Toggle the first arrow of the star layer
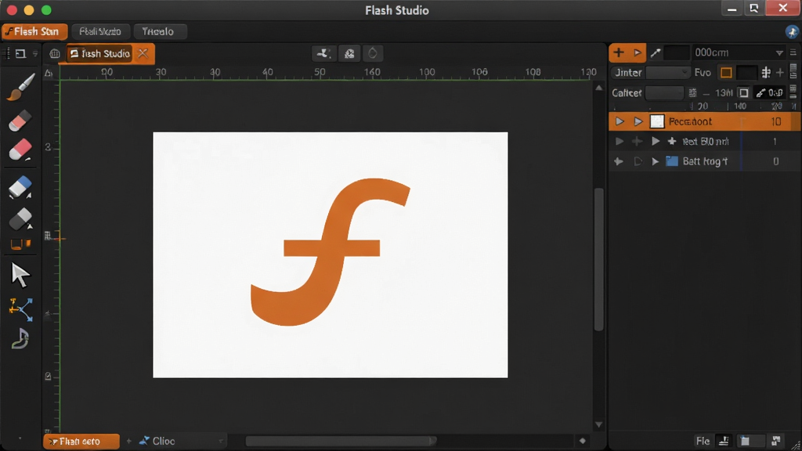Image resolution: width=802 pixels, height=451 pixels. point(620,141)
